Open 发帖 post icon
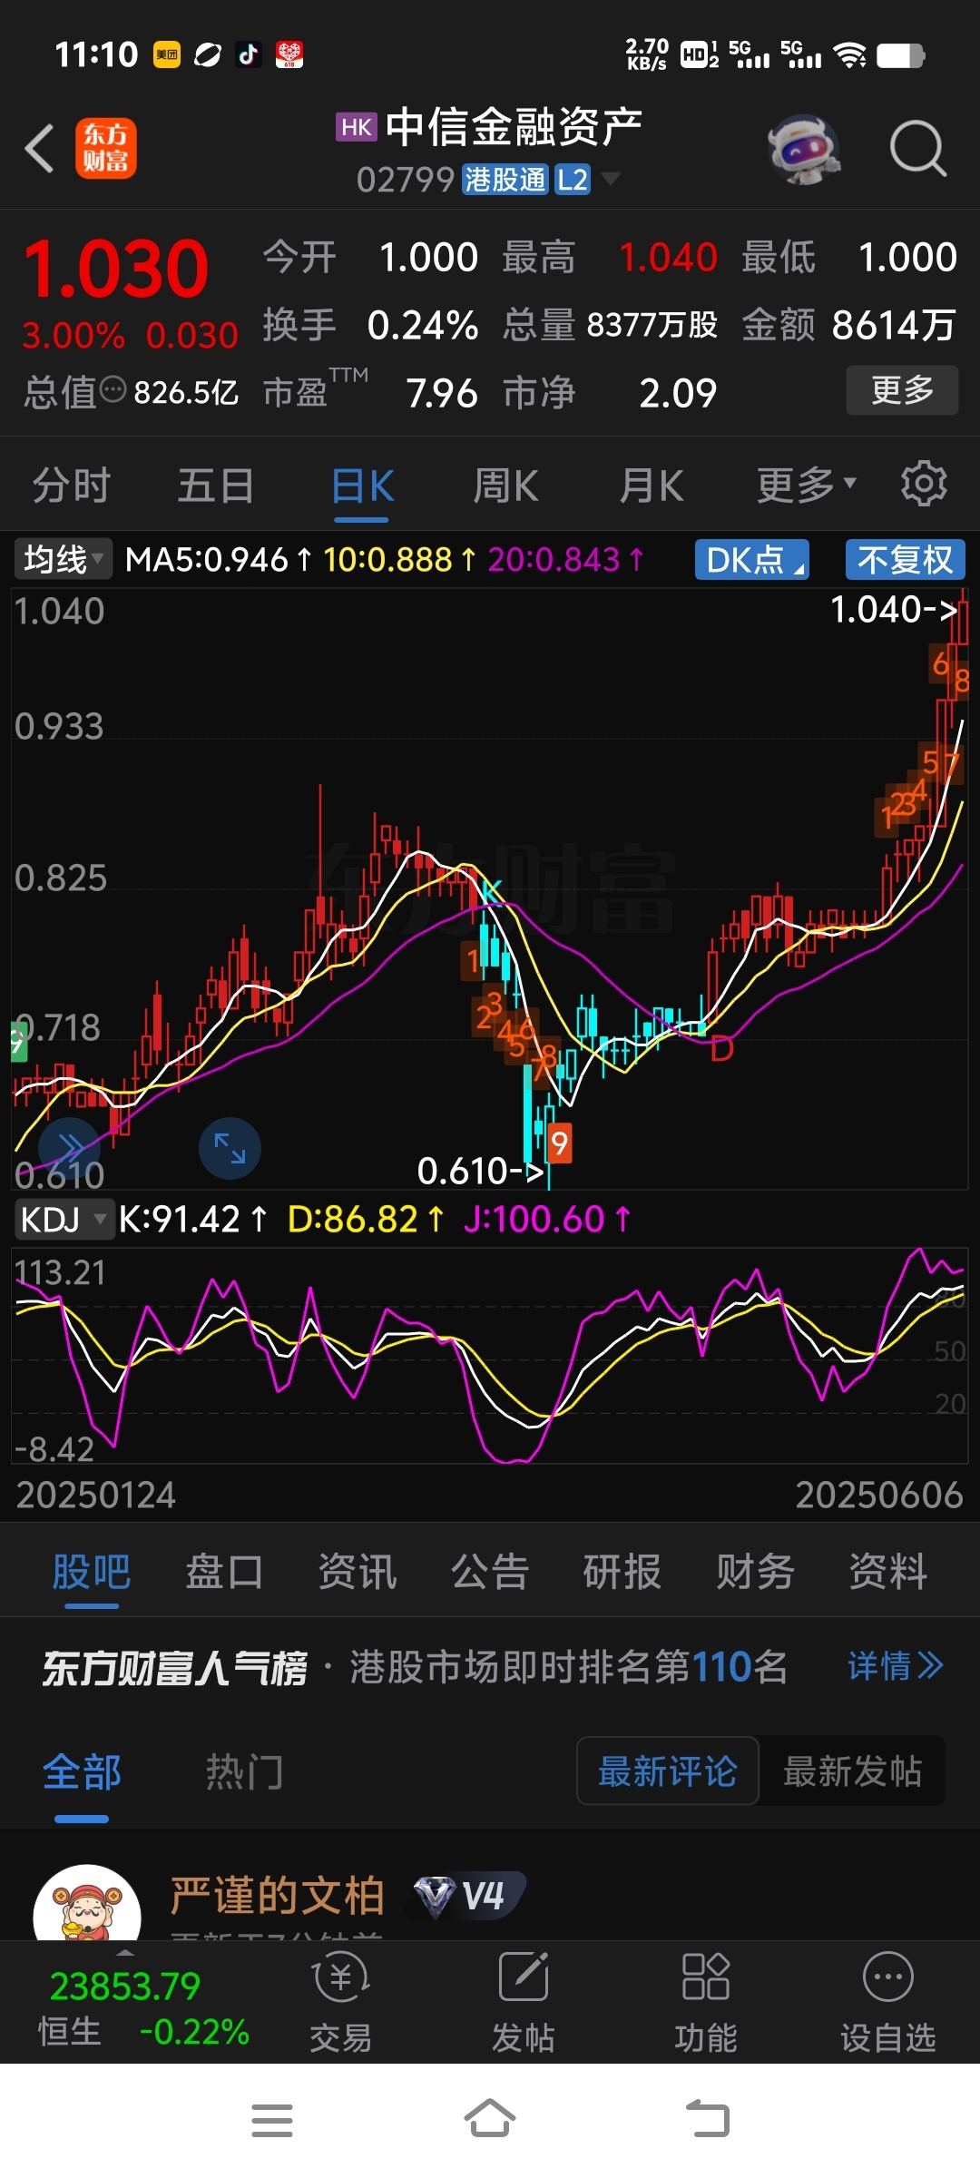Screen dimensions: 980x2178 (524, 2003)
